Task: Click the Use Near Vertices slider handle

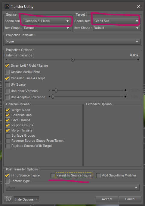Action: (56, 90)
